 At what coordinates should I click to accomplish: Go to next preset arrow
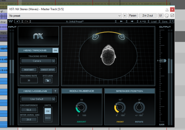tap(132, 21)
